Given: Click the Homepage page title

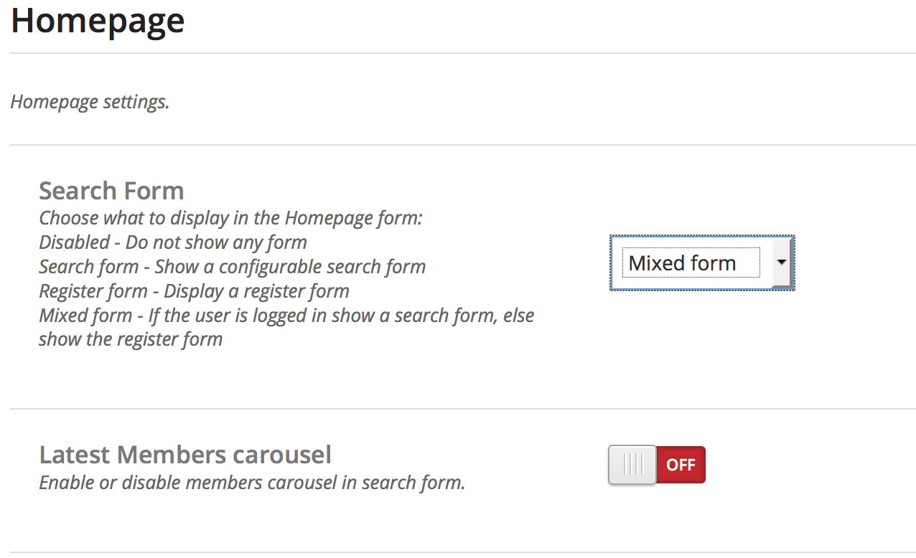Looking at the screenshot, I should [98, 20].
